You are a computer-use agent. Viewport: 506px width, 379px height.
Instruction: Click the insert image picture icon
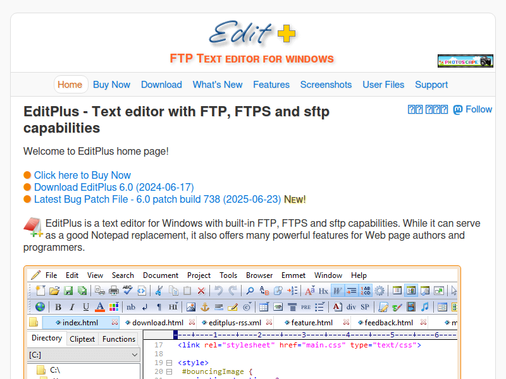pos(191,307)
